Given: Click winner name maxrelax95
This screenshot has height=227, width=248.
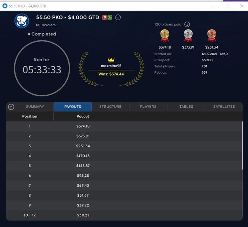Looking at the screenshot, I should tap(111, 66).
